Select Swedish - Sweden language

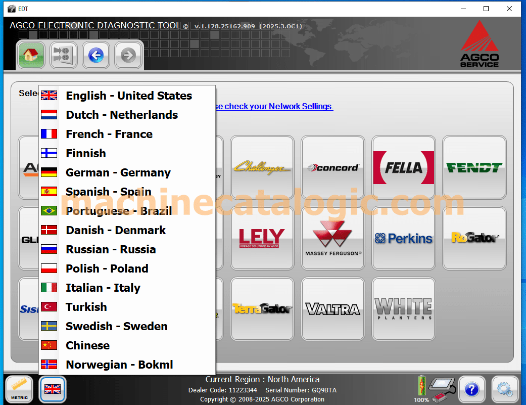coord(127,326)
